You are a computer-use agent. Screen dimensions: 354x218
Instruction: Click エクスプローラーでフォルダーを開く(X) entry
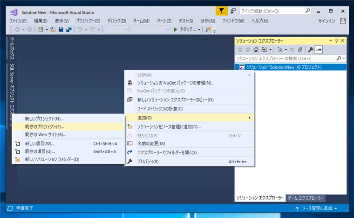pos(189,152)
